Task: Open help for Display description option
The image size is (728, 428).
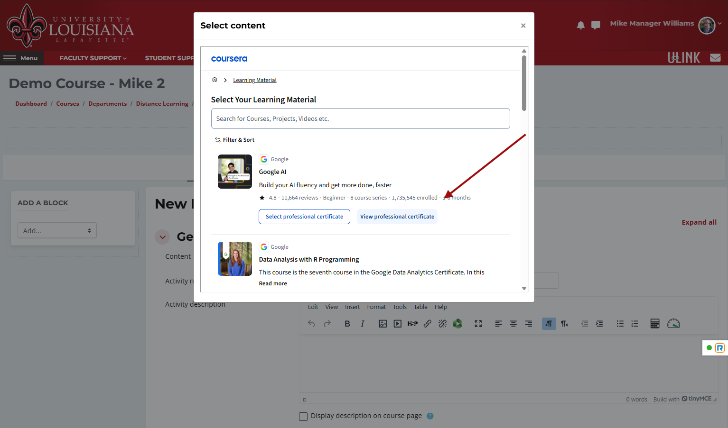Action: click(x=430, y=416)
